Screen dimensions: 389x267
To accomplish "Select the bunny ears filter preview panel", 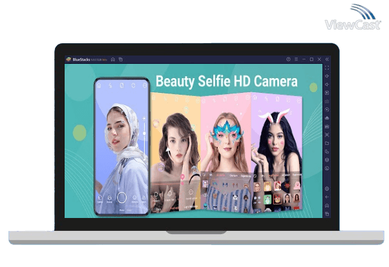I will (x=277, y=152).
